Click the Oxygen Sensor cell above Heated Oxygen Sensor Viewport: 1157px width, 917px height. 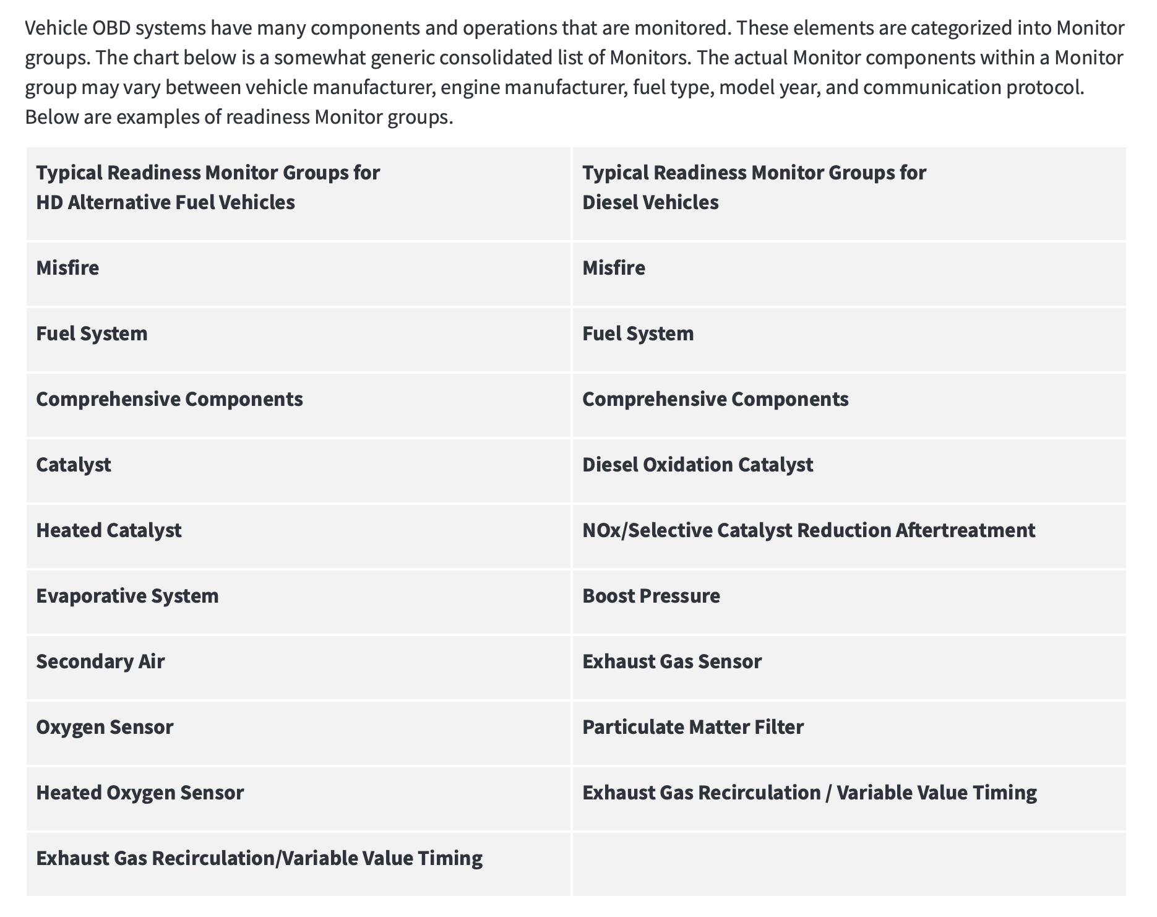click(105, 727)
